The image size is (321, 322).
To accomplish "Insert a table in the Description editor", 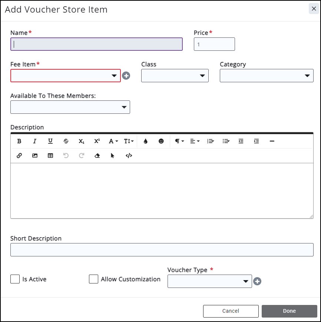I will click(x=50, y=156).
